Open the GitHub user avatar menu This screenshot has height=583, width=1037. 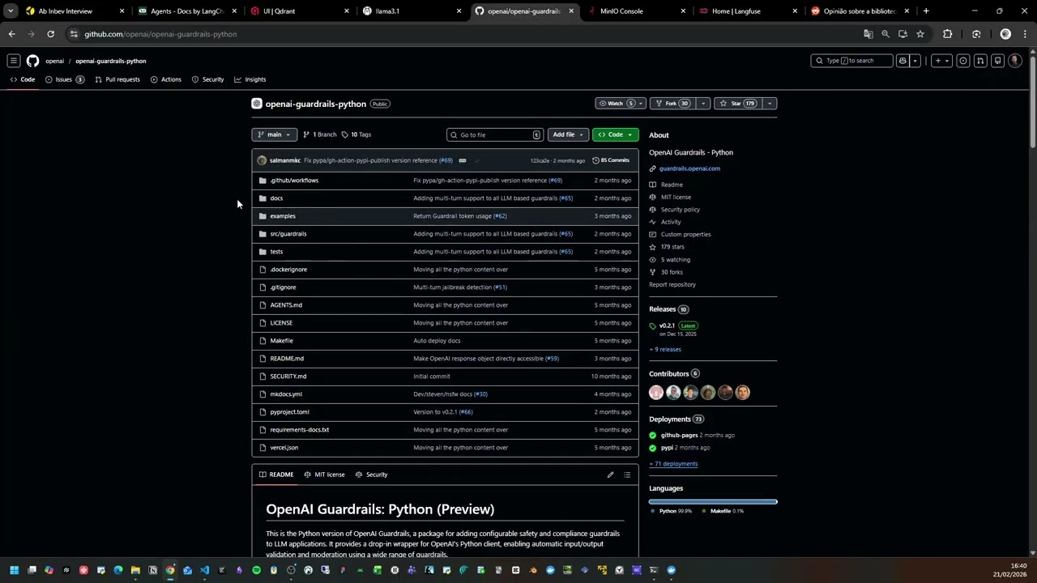(1015, 61)
